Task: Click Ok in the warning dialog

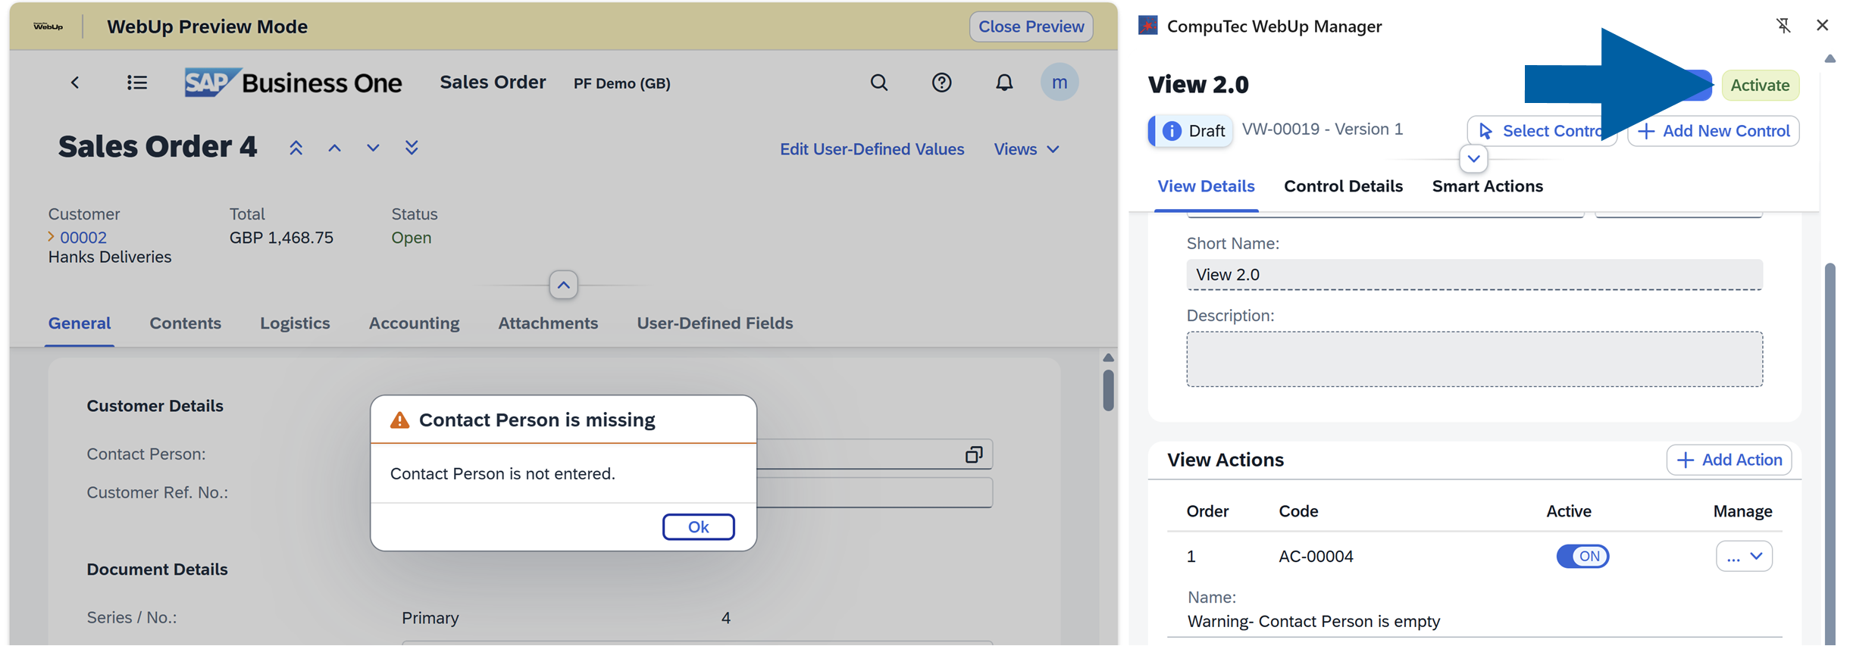Action: (698, 527)
